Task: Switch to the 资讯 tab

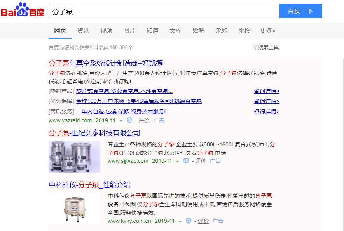Action: pyautogui.click(x=83, y=30)
